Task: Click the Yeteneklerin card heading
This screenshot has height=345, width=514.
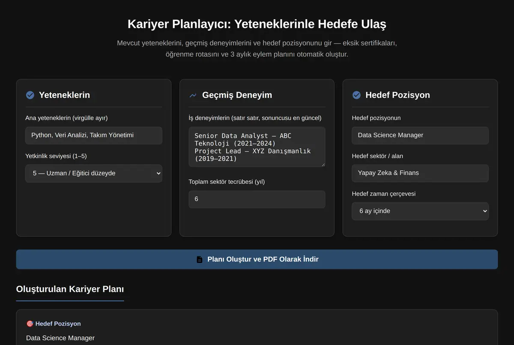Action: (64, 95)
